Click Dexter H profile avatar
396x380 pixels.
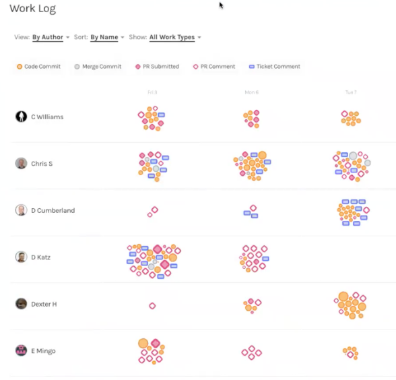[x=22, y=304]
